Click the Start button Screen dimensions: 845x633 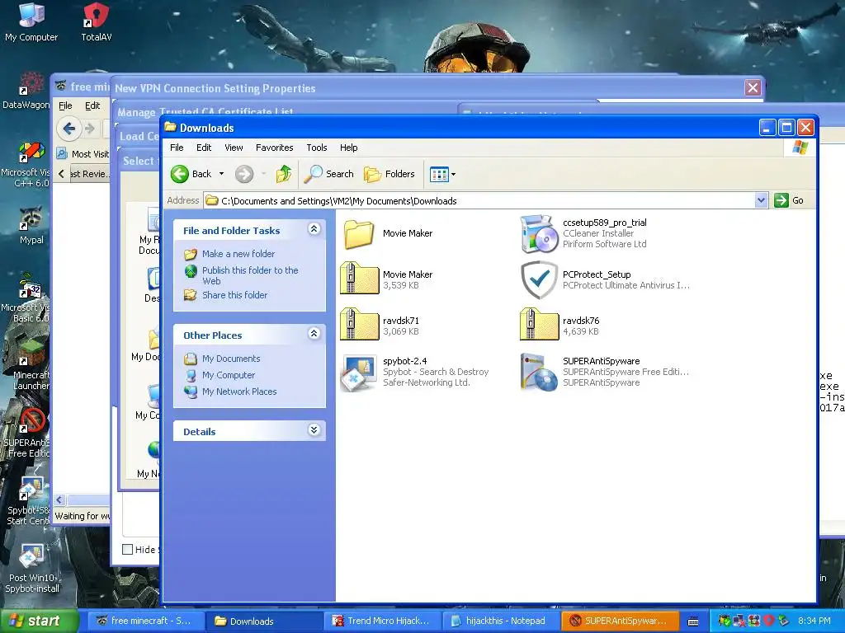(x=39, y=621)
